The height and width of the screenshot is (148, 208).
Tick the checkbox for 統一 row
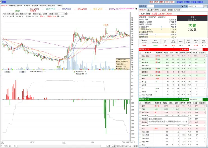pyautogui.click(x=140, y=129)
